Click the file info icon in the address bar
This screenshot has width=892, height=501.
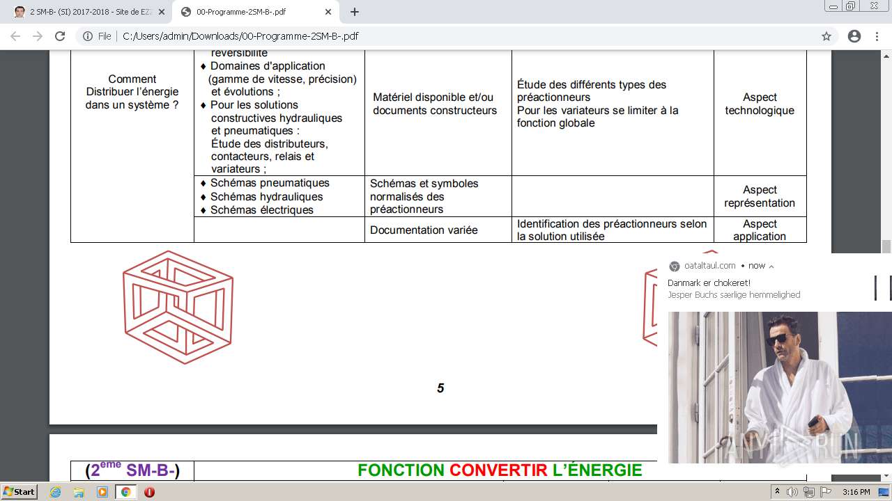pyautogui.click(x=89, y=36)
